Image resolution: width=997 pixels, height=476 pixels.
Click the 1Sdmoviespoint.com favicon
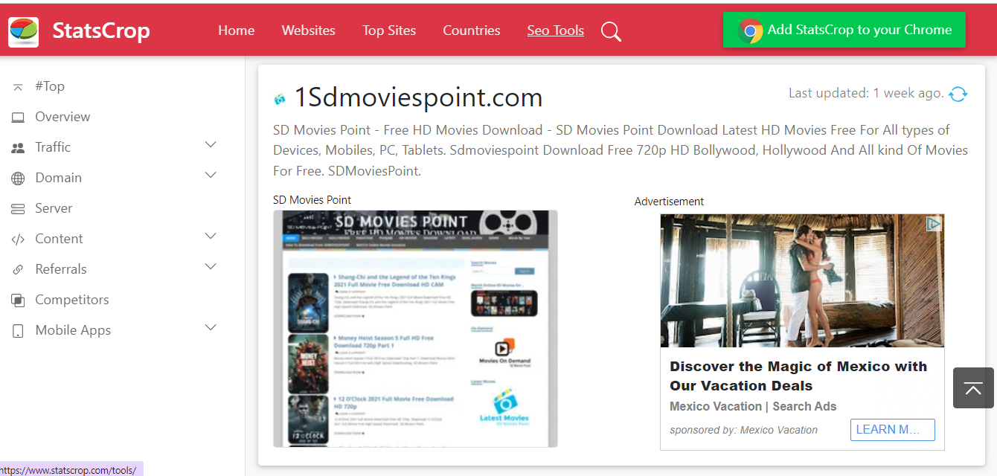pyautogui.click(x=280, y=99)
